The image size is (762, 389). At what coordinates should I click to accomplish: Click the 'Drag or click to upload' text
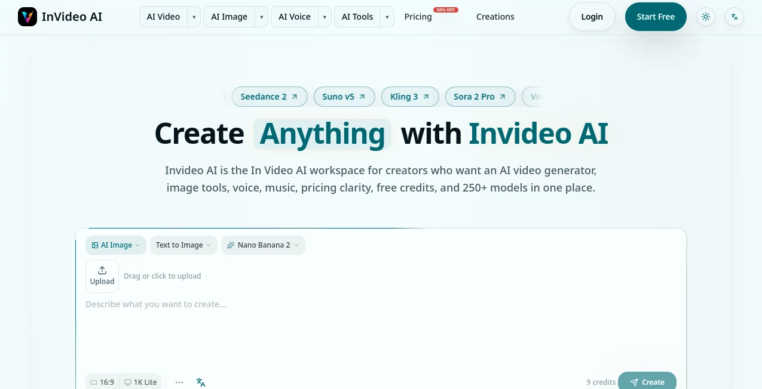[162, 276]
